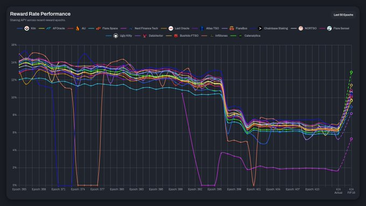Click the Reward Rate Performance heading
The width and height of the screenshot is (366, 206).
coord(40,14)
